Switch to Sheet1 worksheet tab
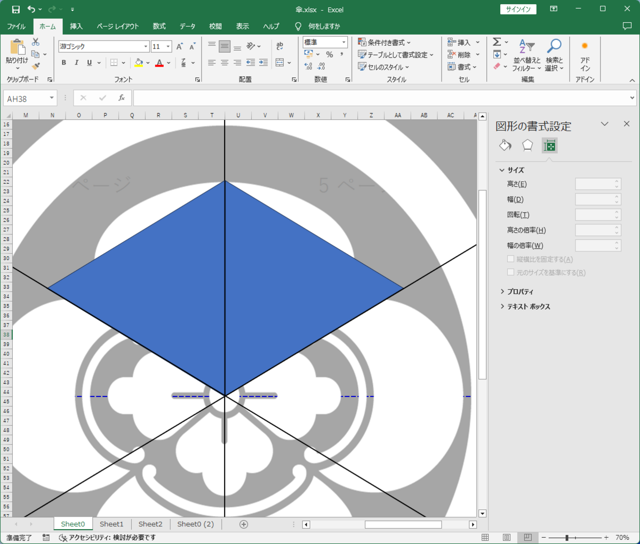The width and height of the screenshot is (640, 544). tap(111, 524)
